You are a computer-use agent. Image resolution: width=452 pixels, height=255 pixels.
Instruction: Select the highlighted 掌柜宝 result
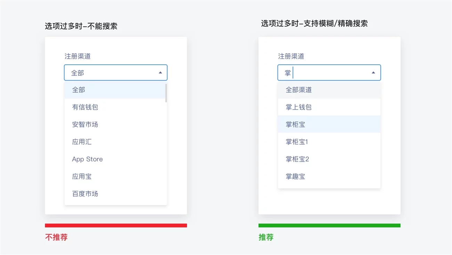click(296, 124)
